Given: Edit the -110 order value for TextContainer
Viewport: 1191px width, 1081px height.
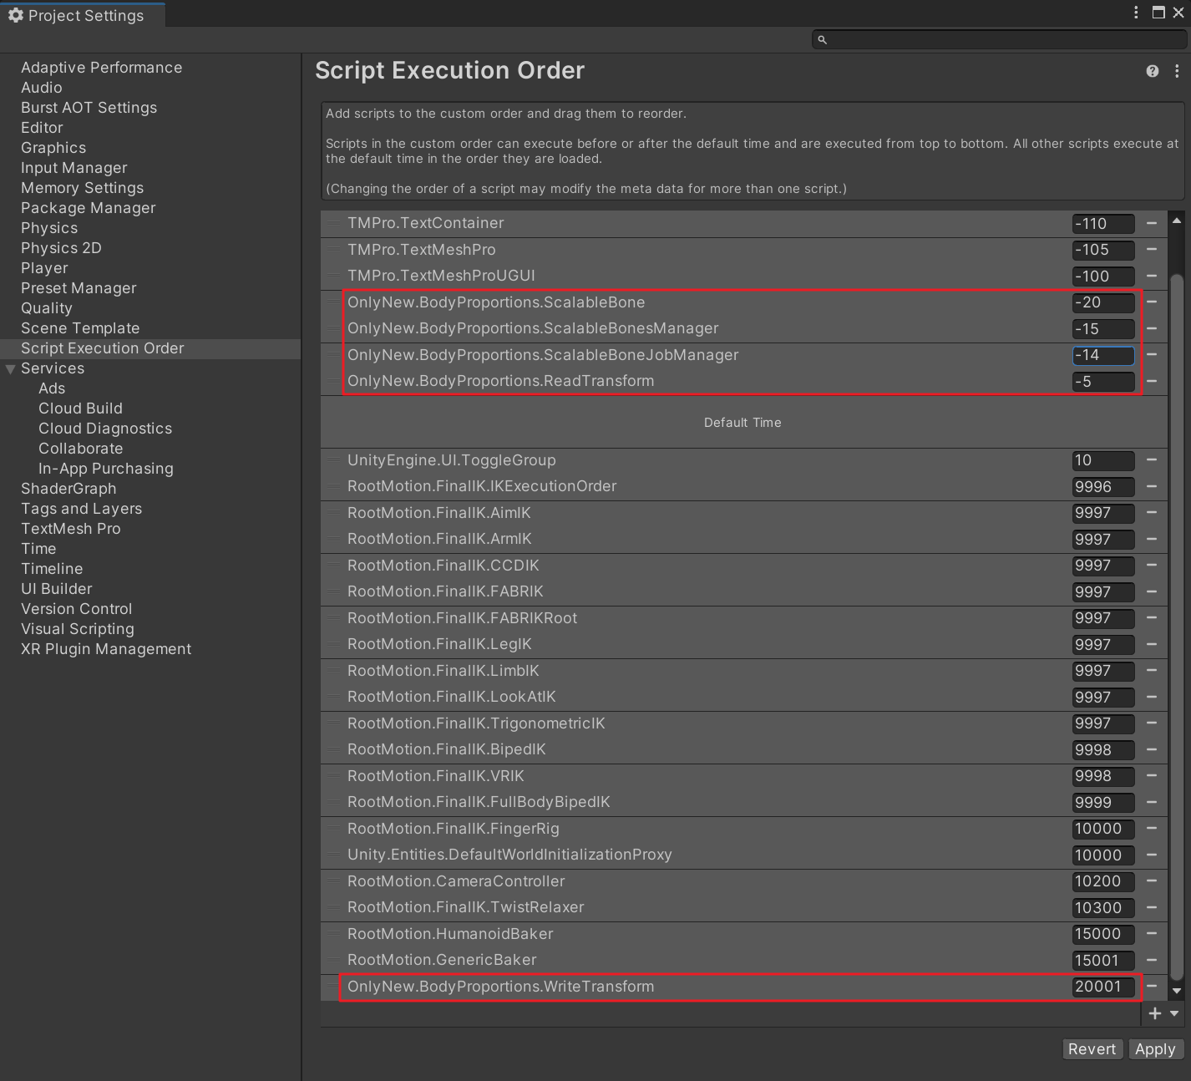Looking at the screenshot, I should click(x=1103, y=223).
